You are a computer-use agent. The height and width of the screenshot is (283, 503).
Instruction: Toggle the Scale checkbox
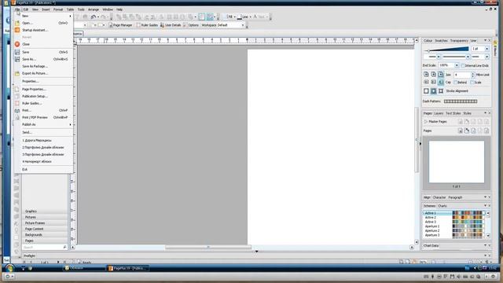[x=472, y=83]
